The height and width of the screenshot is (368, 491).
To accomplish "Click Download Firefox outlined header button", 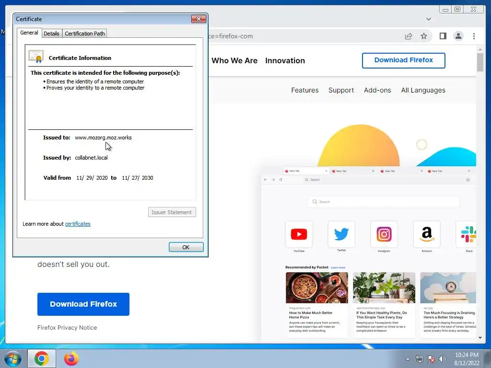I will (403, 60).
